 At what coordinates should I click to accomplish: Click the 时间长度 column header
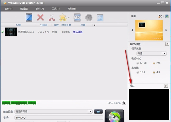66,25
